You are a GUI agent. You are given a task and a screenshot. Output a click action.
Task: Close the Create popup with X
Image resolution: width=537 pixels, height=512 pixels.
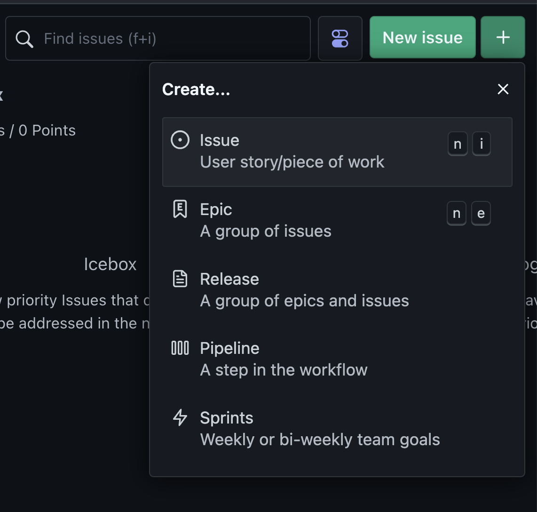click(x=503, y=89)
